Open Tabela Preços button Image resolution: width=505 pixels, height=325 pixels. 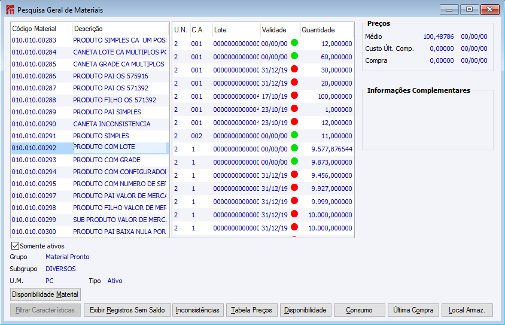[251, 310]
